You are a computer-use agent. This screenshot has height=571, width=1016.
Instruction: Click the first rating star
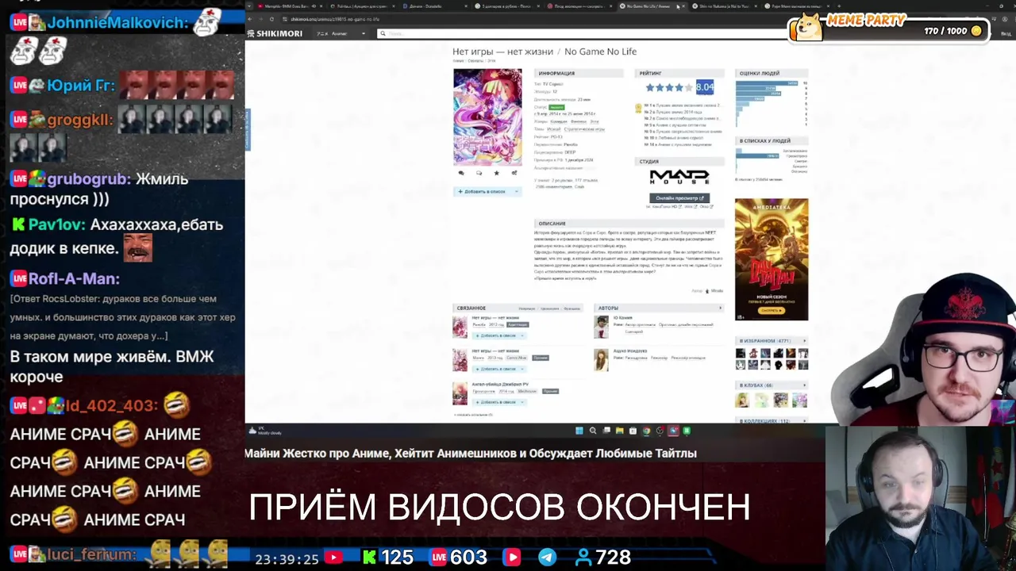click(650, 88)
